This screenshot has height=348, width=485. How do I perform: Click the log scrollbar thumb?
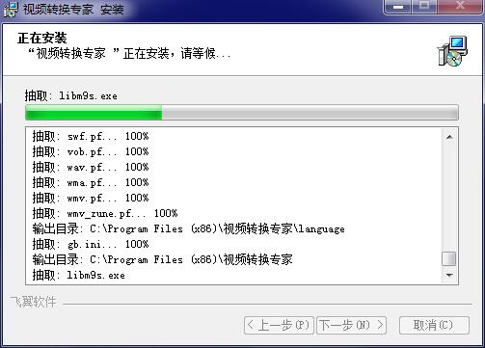click(449, 259)
